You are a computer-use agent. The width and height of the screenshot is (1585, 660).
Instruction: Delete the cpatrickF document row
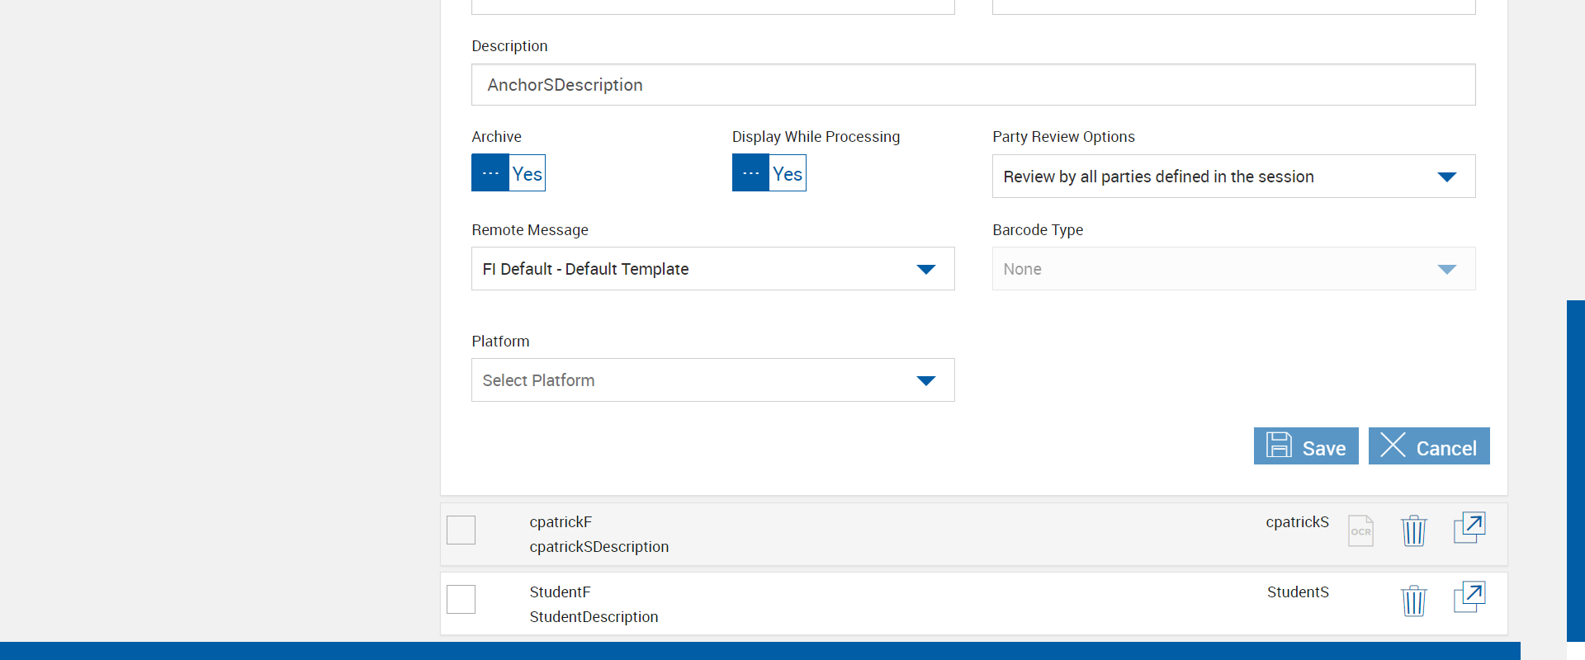tap(1413, 530)
